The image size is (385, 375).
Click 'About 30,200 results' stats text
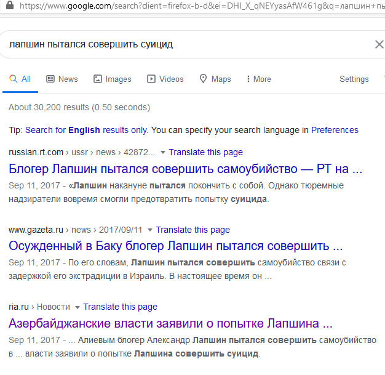pos(79,107)
